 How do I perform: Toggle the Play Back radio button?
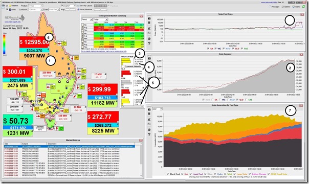click(109, 6)
